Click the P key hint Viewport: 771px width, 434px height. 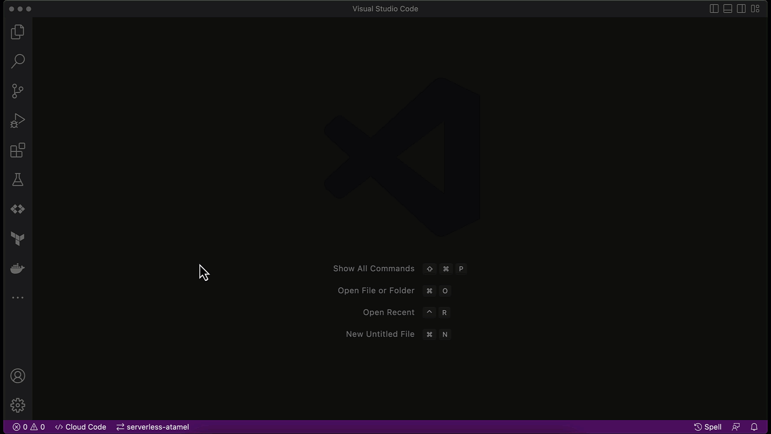[x=461, y=269]
